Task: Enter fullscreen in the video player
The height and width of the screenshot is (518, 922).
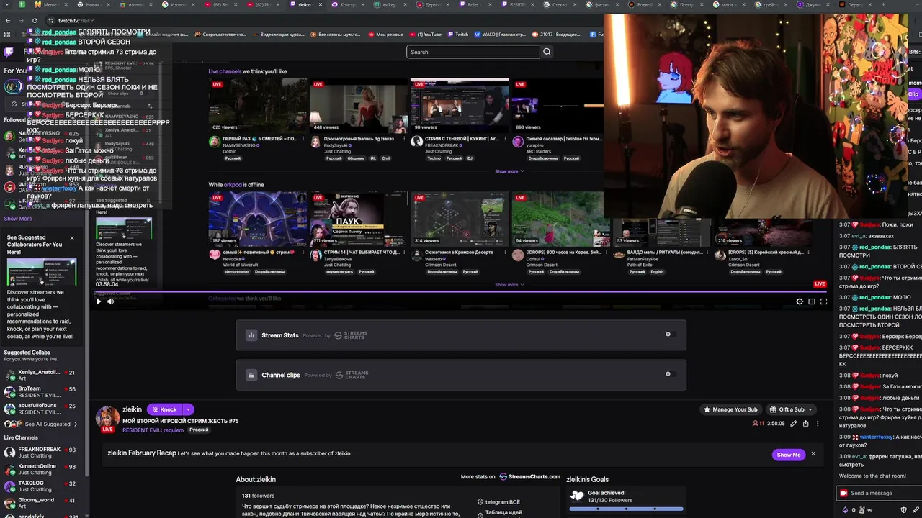Action: click(824, 301)
